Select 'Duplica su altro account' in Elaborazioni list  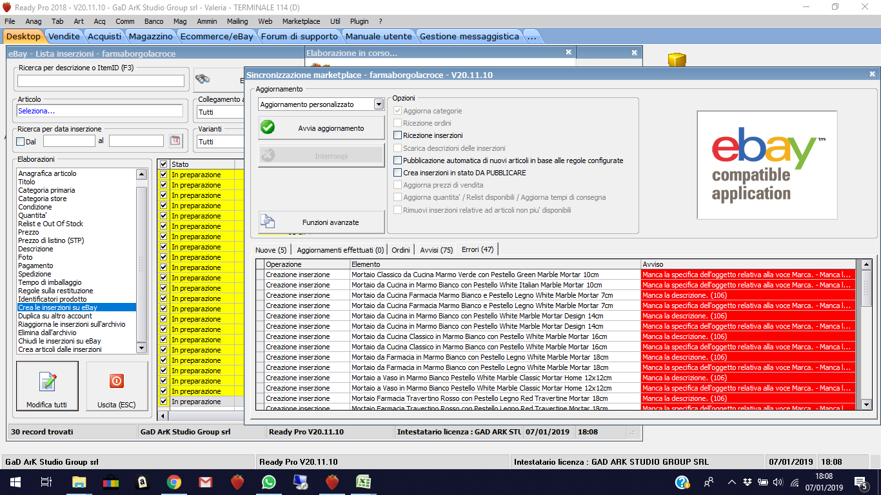click(x=77, y=316)
